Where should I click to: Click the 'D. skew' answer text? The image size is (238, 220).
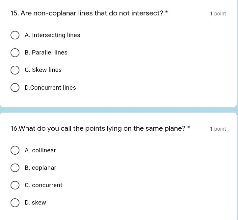click(35, 203)
